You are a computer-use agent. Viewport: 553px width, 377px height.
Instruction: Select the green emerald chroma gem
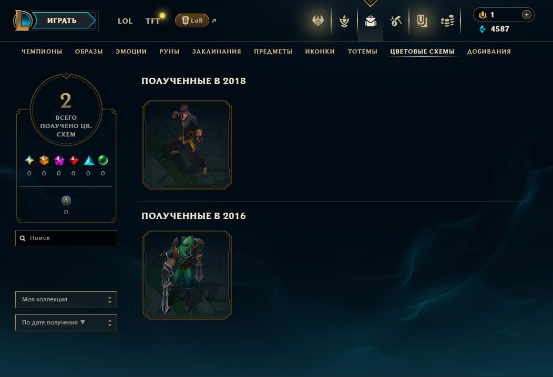point(103,160)
